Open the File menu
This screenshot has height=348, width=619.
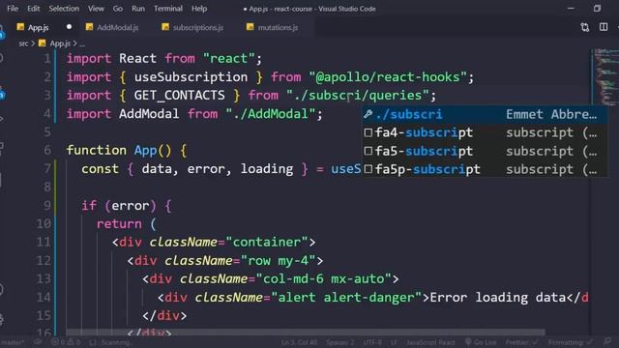tap(13, 9)
